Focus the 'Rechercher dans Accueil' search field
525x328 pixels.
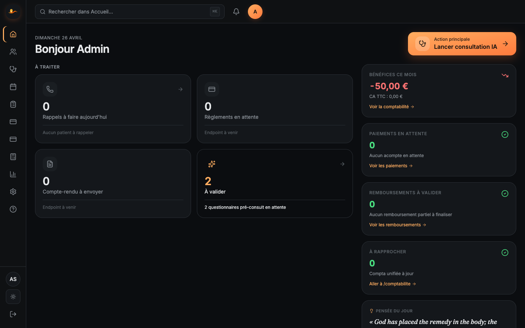129,12
